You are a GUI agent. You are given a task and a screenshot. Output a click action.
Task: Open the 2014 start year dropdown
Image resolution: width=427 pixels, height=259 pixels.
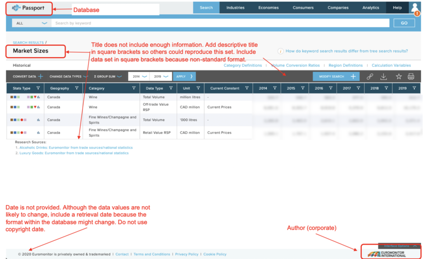pyautogui.click(x=139, y=76)
